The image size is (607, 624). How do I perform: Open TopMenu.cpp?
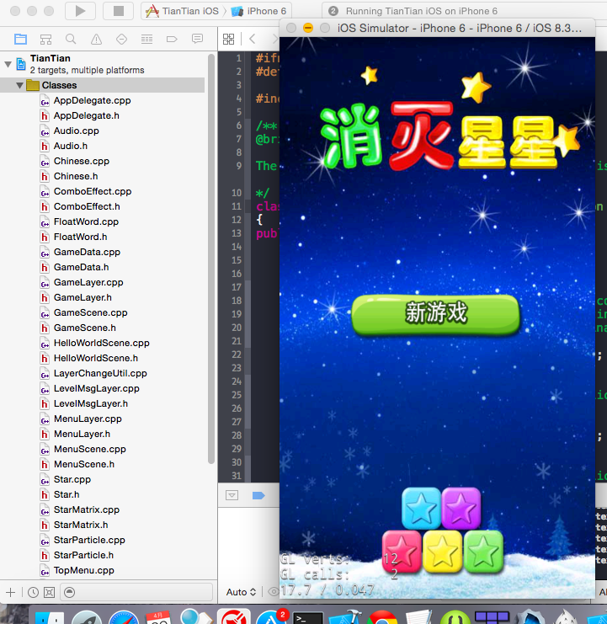(x=84, y=570)
